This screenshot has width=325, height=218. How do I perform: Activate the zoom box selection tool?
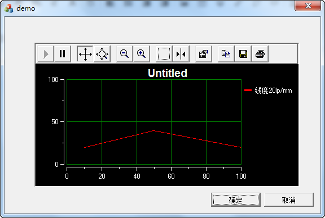pyautogui.click(x=164, y=54)
